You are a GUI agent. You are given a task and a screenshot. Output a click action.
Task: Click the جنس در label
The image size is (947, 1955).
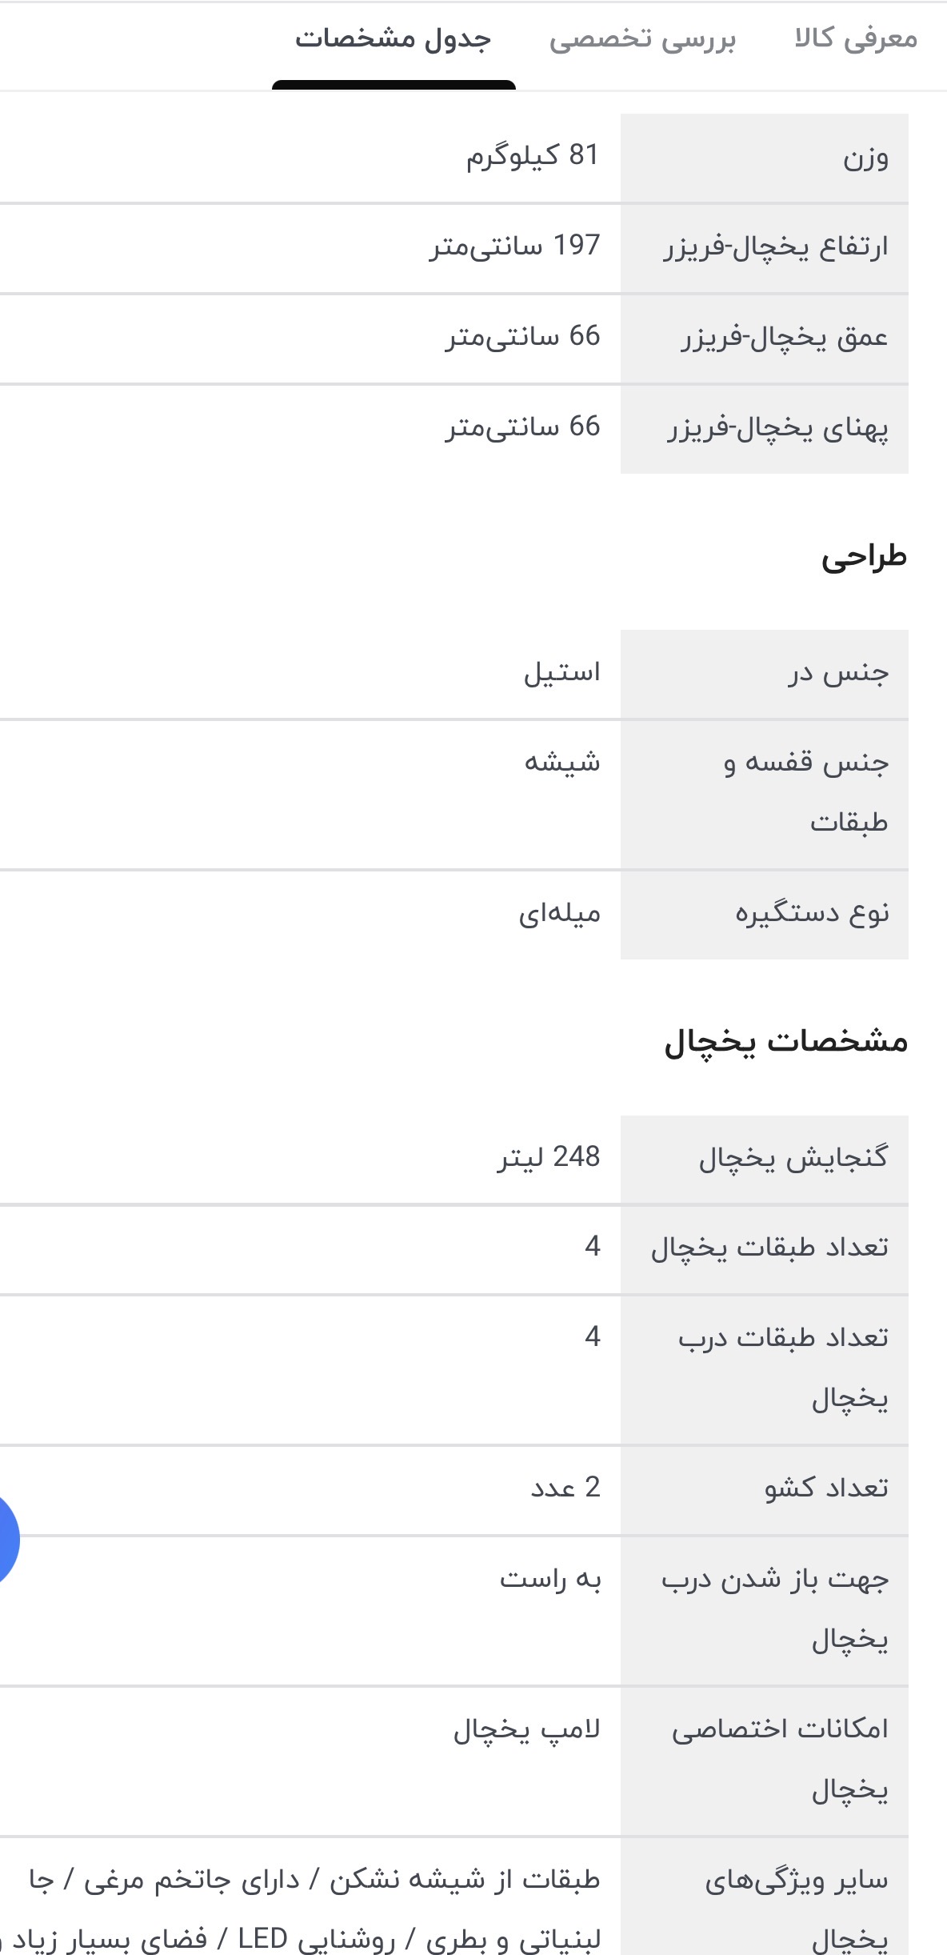(838, 673)
